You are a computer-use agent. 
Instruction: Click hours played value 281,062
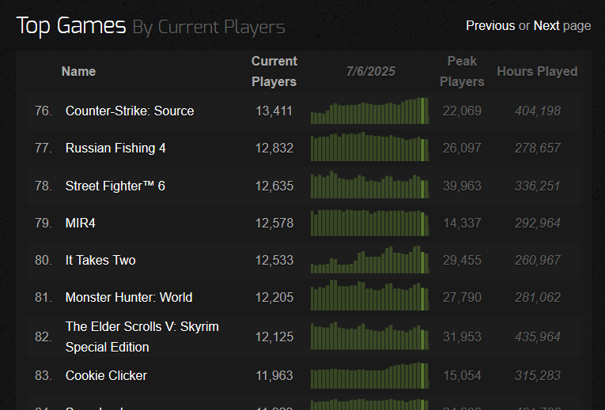538,298
